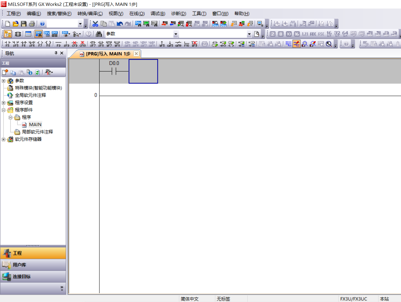Image resolution: width=401 pixels, height=302 pixels.
Task: Click the Save project icon
Action: click(24, 24)
